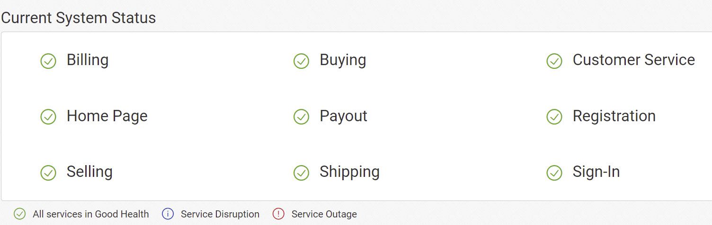The height and width of the screenshot is (225, 712).
Task: Click the Payout status check icon
Action: [x=301, y=117]
